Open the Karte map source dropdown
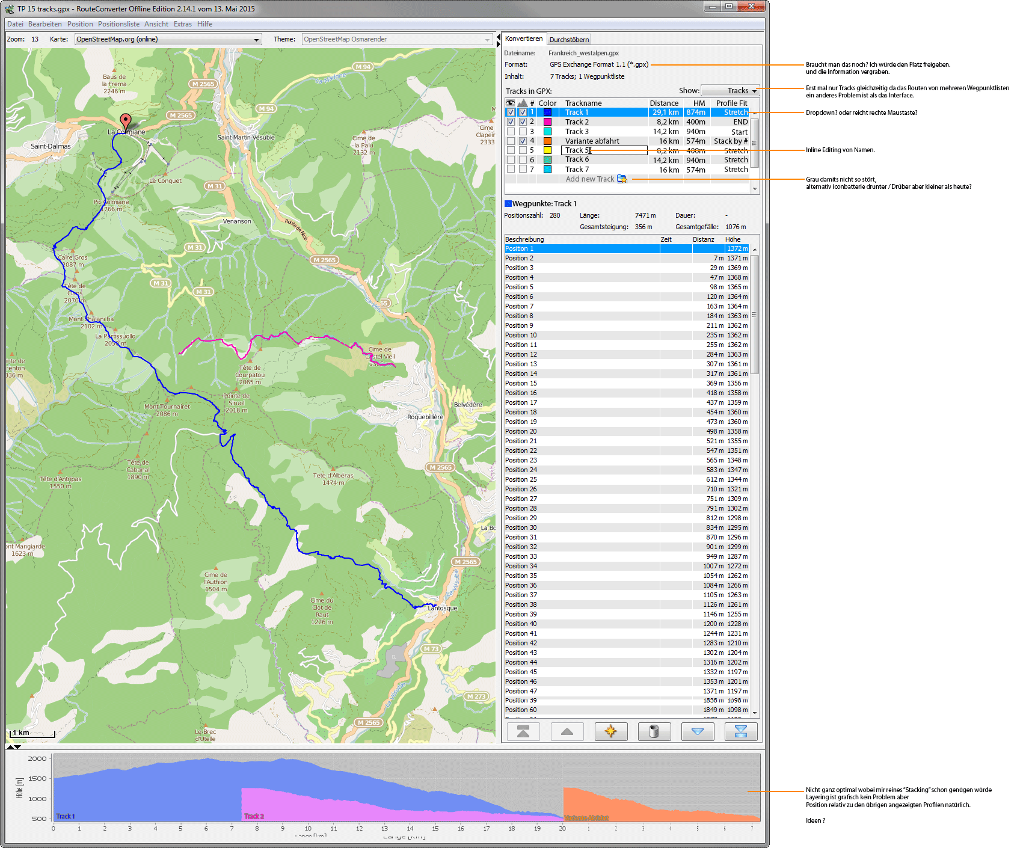 tap(168, 40)
